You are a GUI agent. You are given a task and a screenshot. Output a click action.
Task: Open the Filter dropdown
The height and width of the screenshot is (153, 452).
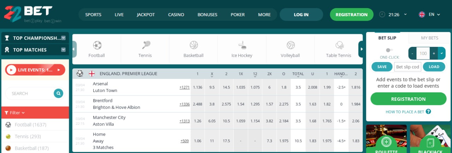[x=15, y=113]
